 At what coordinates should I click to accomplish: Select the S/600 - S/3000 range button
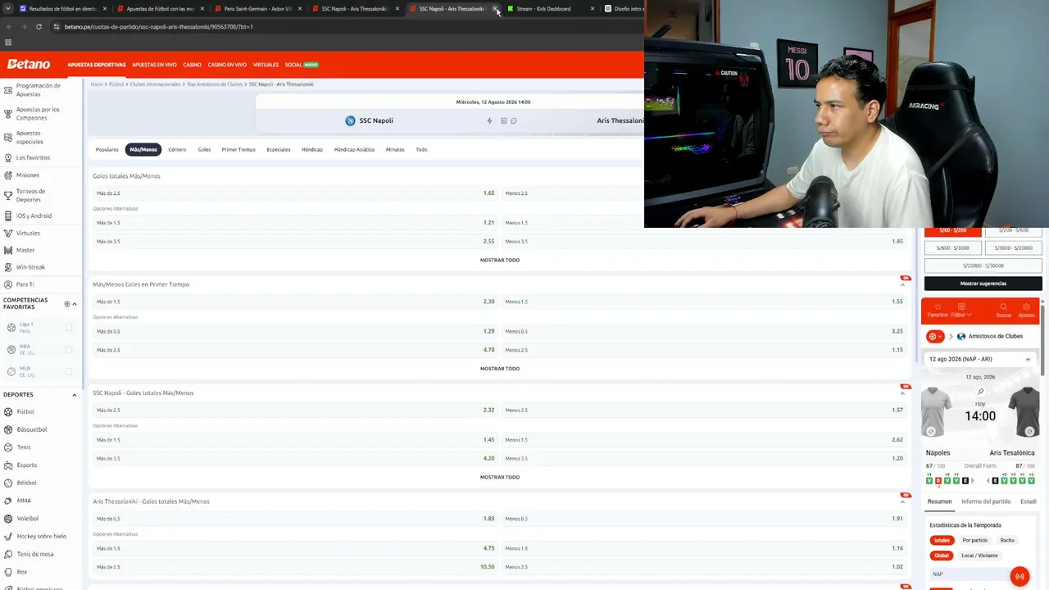[953, 247]
